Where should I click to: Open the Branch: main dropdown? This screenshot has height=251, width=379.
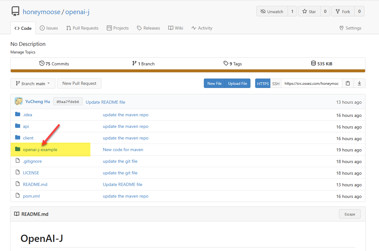[33, 84]
